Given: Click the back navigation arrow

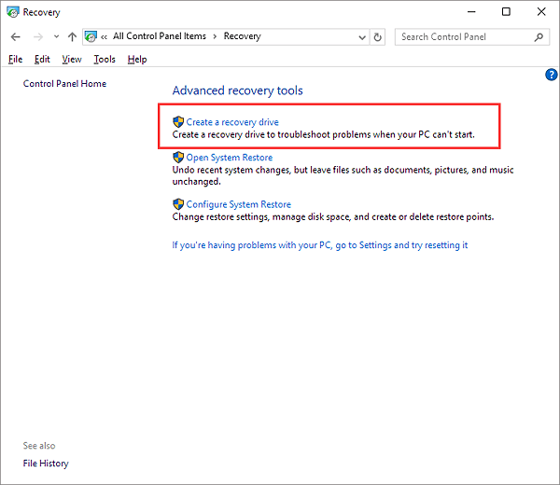Looking at the screenshot, I should pyautogui.click(x=15, y=37).
